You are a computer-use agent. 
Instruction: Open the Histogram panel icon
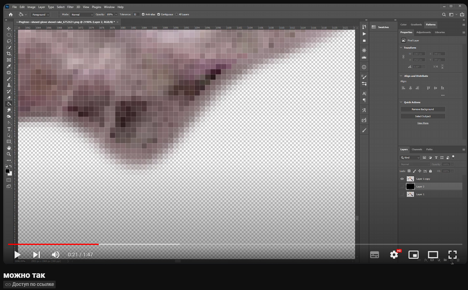(x=364, y=57)
